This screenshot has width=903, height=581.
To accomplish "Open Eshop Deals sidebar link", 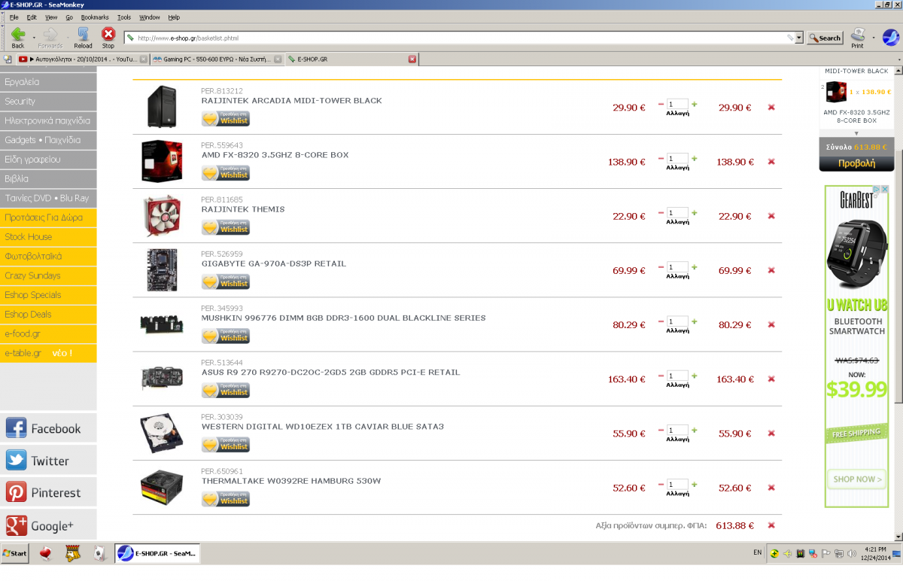I will tap(48, 315).
